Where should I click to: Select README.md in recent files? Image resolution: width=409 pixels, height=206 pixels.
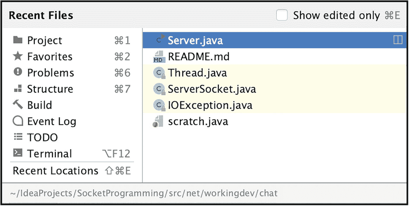tap(275, 56)
